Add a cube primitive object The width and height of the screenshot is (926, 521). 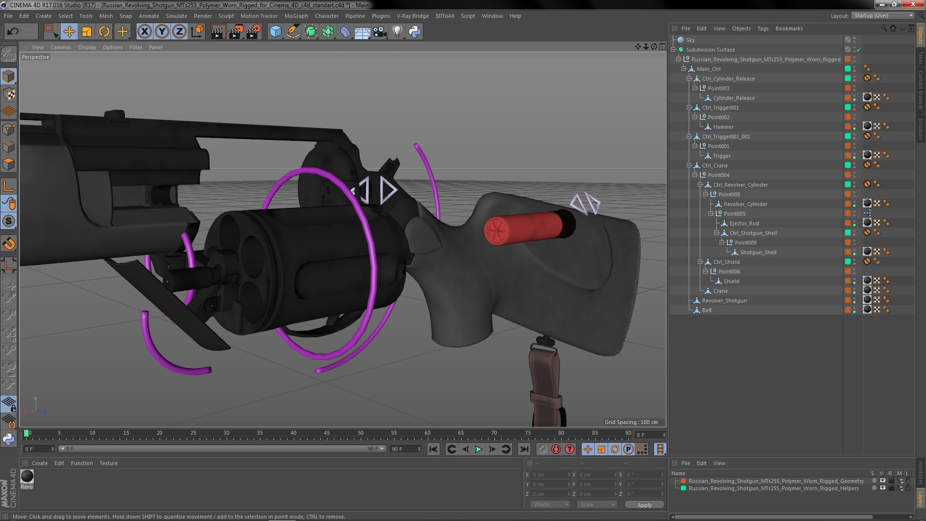[x=275, y=32]
